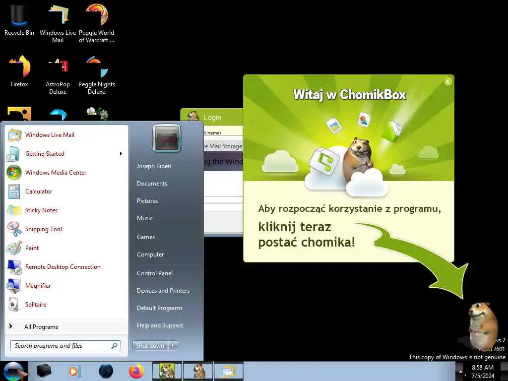Click the Login window title
The image size is (508, 381).
tap(212, 118)
